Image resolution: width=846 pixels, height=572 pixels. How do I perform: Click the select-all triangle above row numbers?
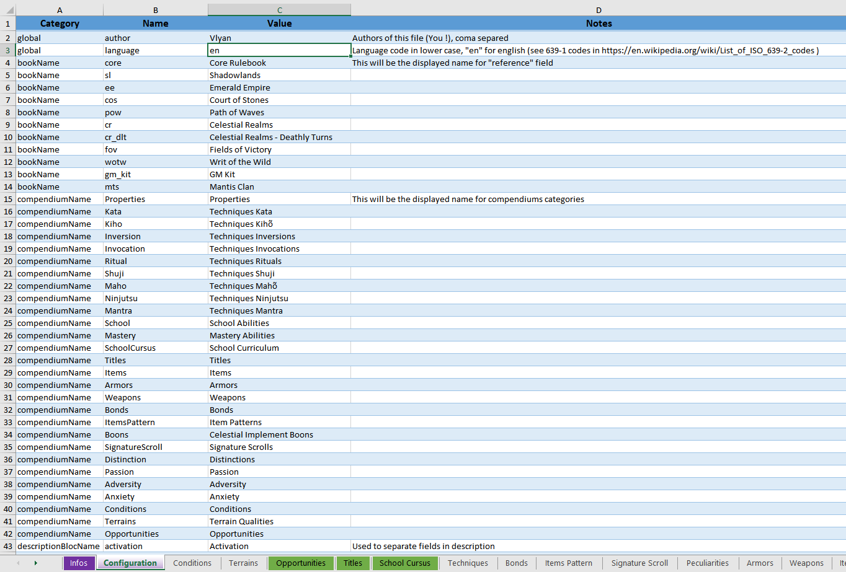[x=8, y=9]
